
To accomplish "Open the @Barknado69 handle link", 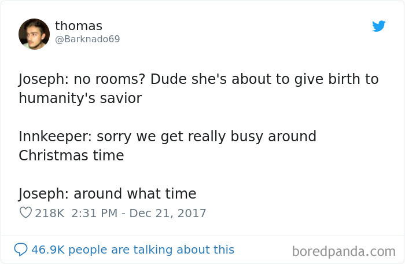I will 87,39.
